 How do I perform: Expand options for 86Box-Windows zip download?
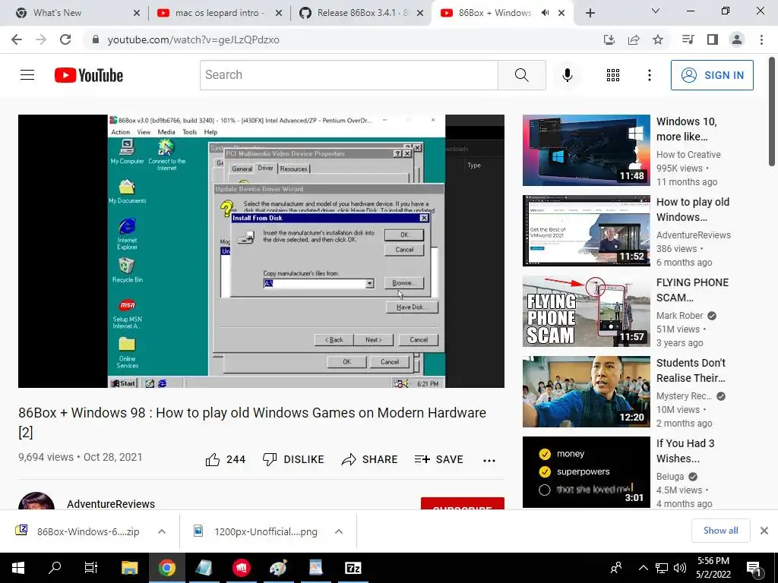(162, 531)
